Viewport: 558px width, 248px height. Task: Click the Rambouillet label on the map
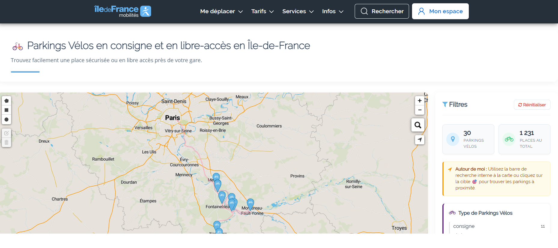pyautogui.click(x=103, y=159)
